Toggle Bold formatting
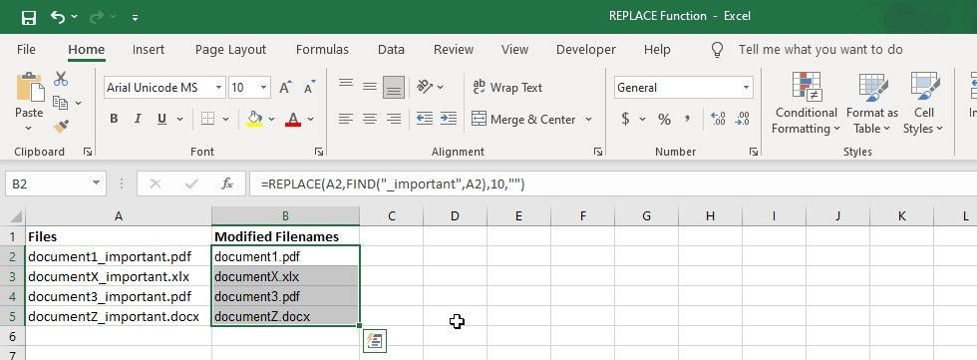 pos(114,119)
